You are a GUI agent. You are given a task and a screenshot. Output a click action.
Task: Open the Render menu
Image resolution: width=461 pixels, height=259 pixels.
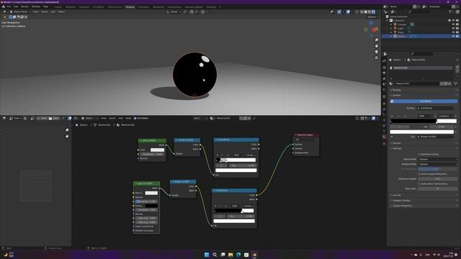(x=24, y=6)
